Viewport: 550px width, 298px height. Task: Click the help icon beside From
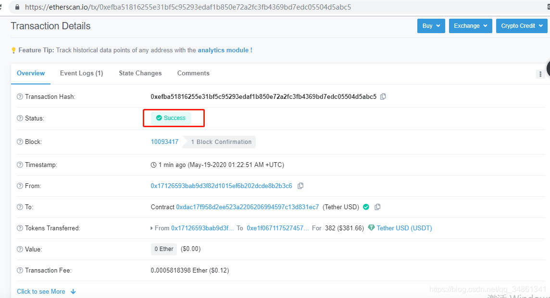(x=20, y=186)
